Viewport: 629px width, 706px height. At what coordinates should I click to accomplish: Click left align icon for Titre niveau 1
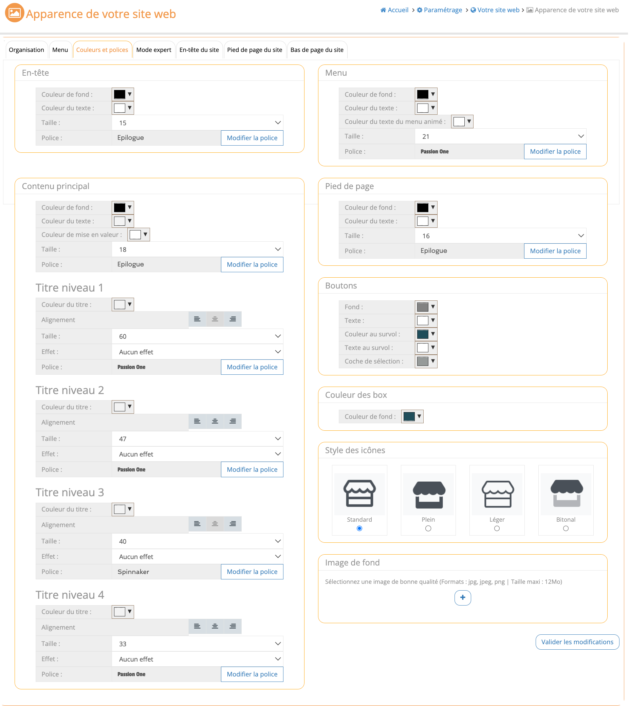click(x=197, y=320)
